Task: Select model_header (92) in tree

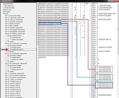Action: point(10,8)
